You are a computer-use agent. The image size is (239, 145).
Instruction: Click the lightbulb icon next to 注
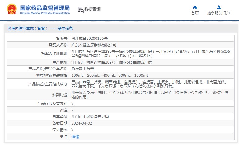point(61,136)
